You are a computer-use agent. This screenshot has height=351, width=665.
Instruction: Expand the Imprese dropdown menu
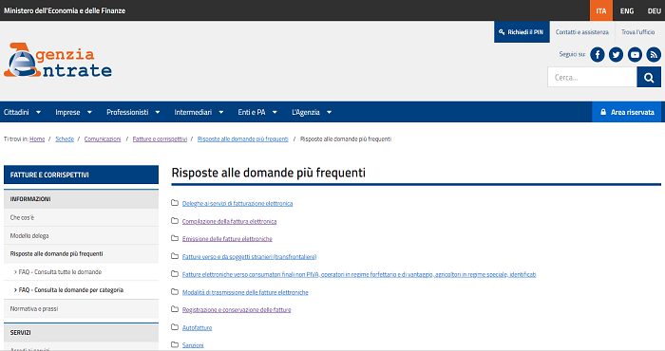[x=74, y=112]
